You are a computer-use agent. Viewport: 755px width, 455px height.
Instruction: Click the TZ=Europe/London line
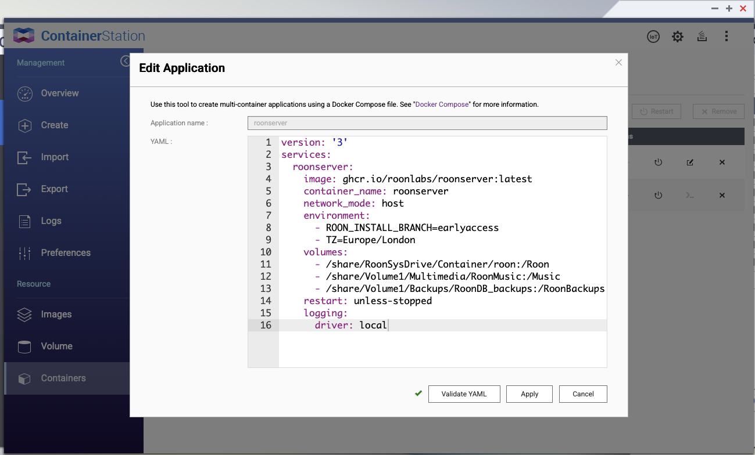coord(365,240)
